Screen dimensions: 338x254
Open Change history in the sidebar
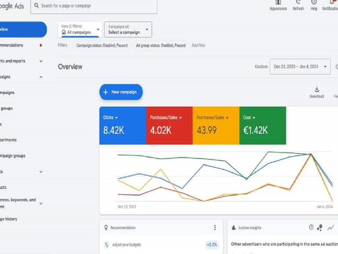(x=8, y=219)
